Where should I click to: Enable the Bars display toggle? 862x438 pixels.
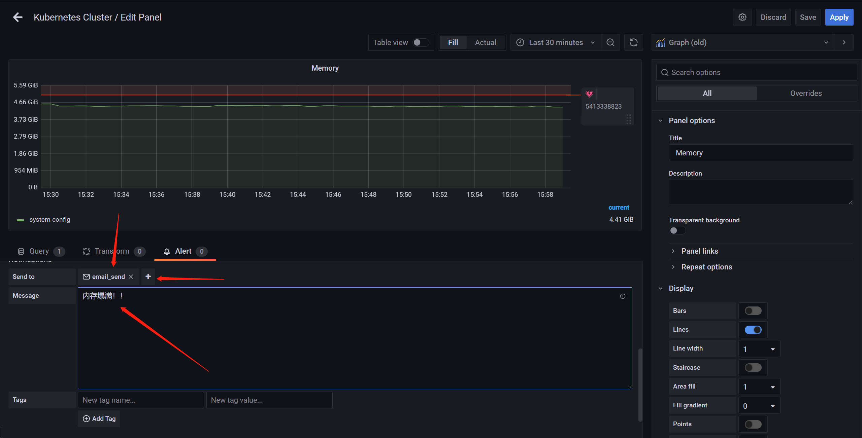[753, 311]
